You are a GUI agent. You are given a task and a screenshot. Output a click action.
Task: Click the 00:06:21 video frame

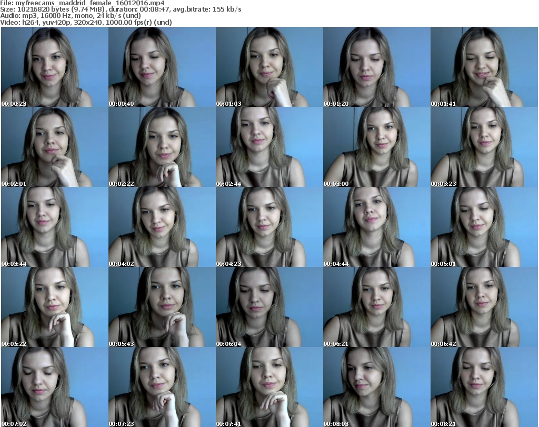click(376, 306)
